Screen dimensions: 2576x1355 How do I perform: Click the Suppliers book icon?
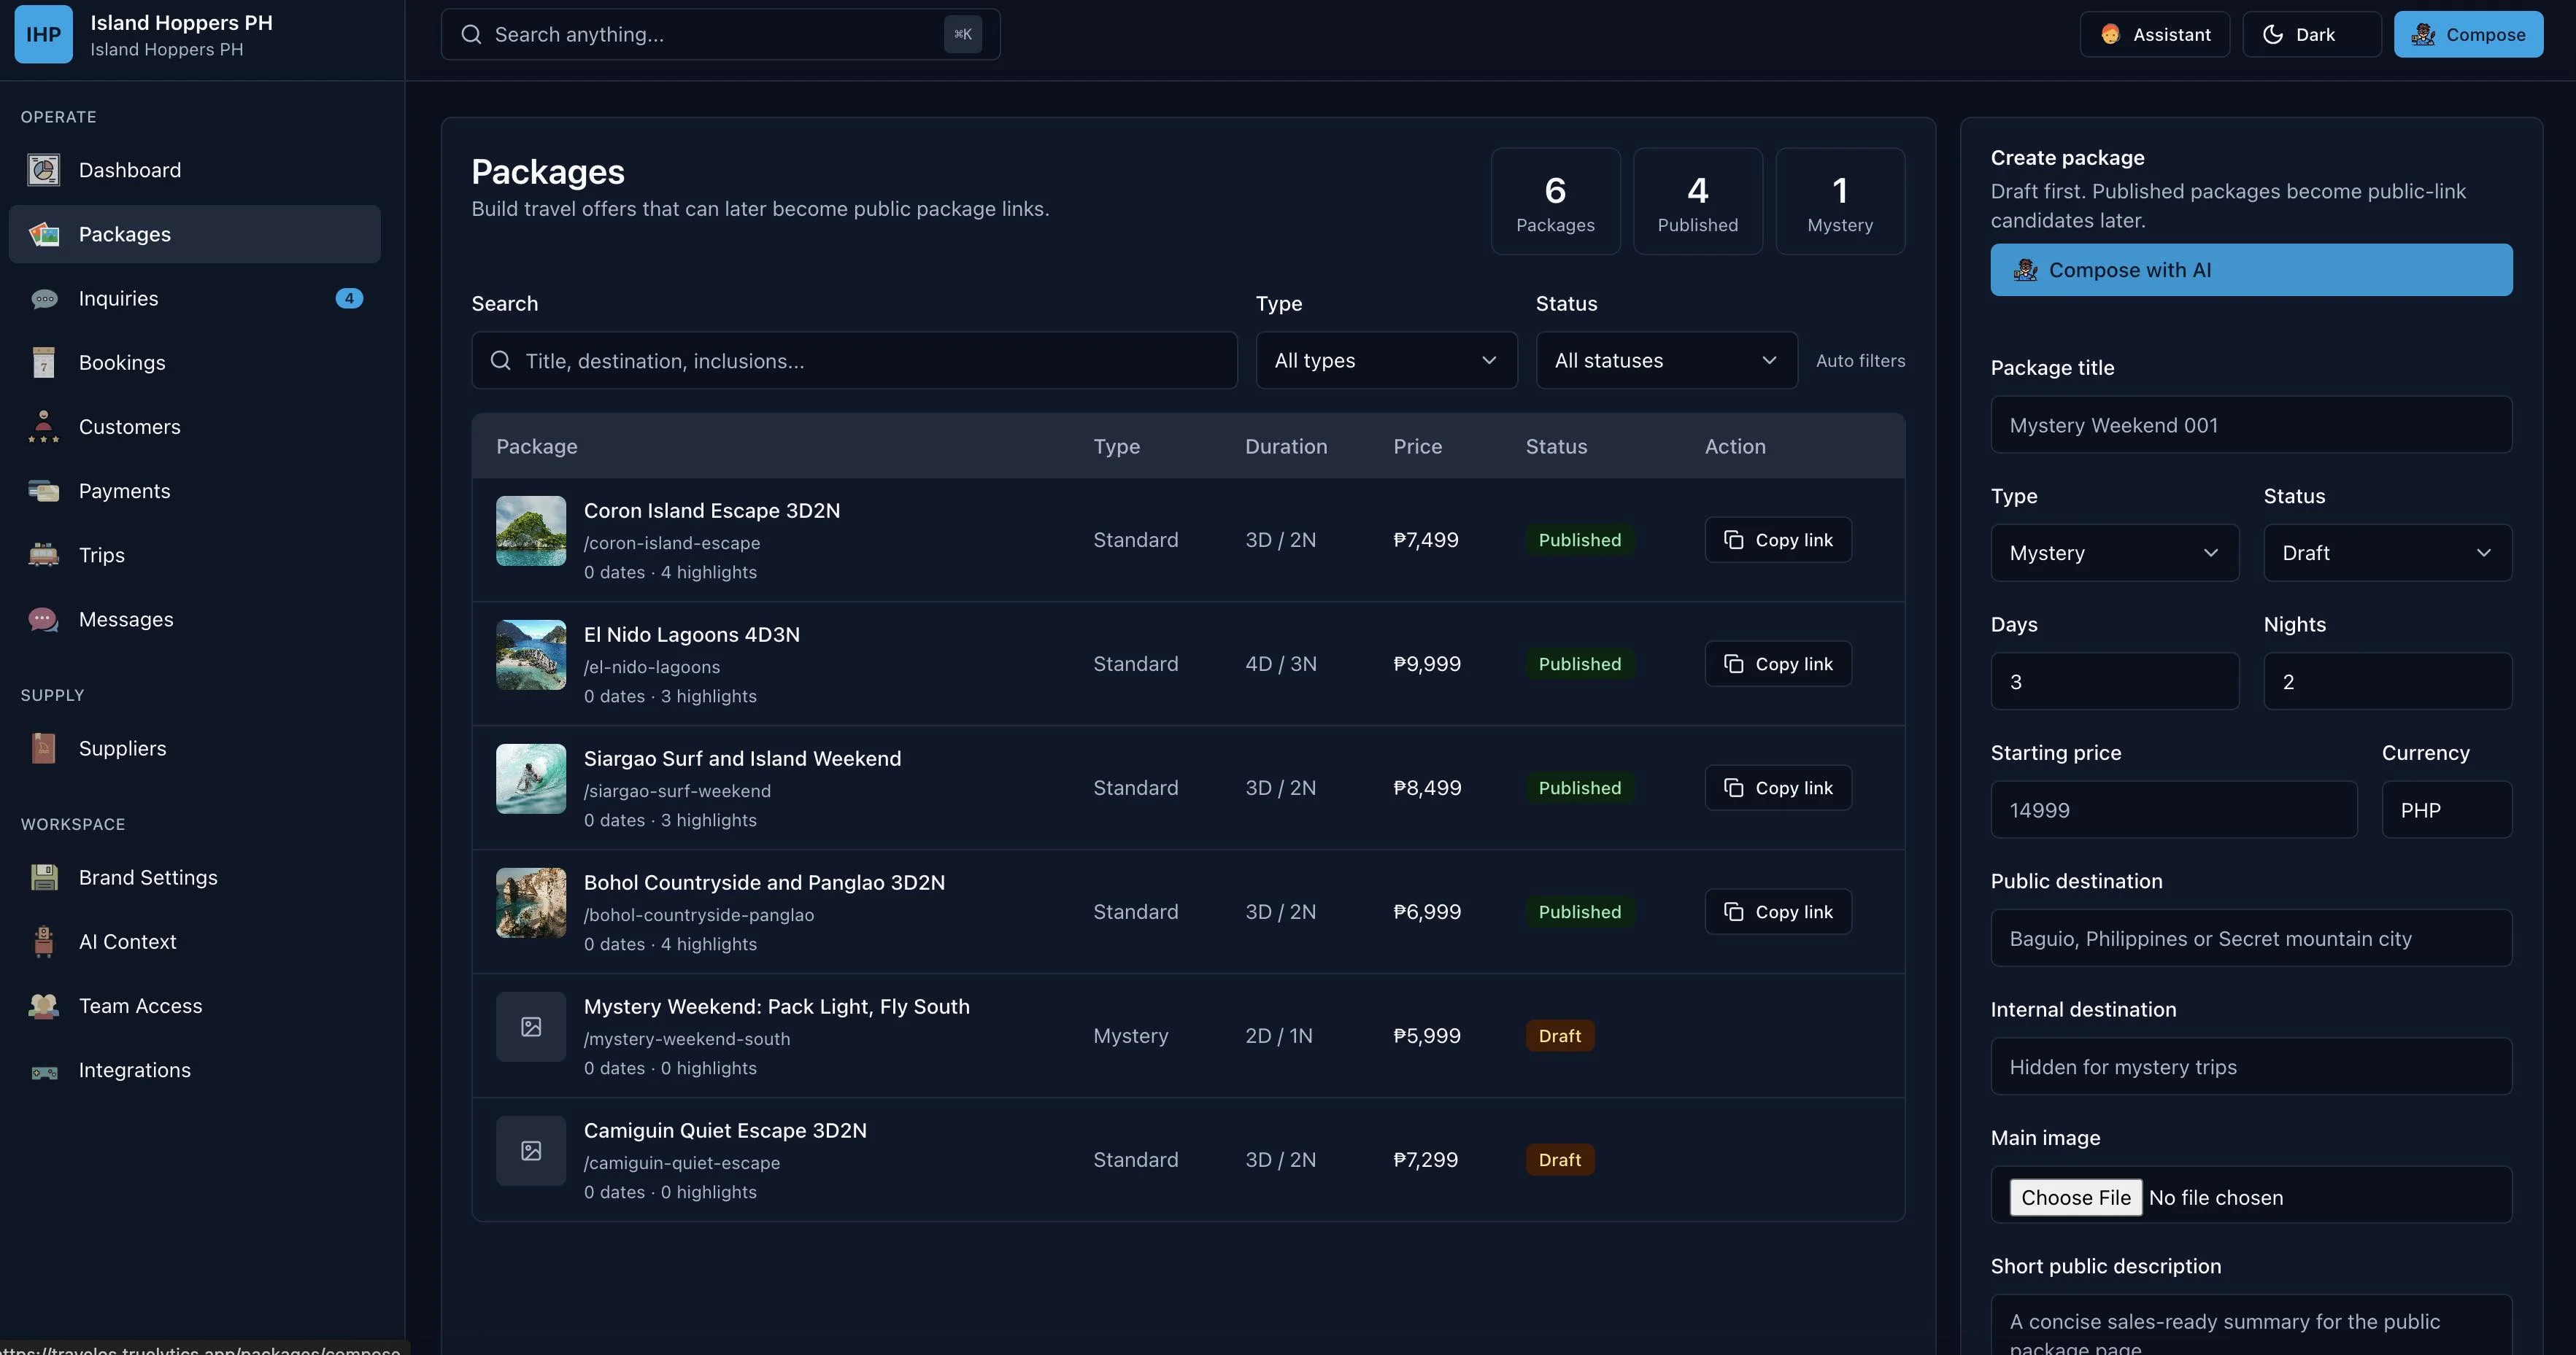coord(43,748)
